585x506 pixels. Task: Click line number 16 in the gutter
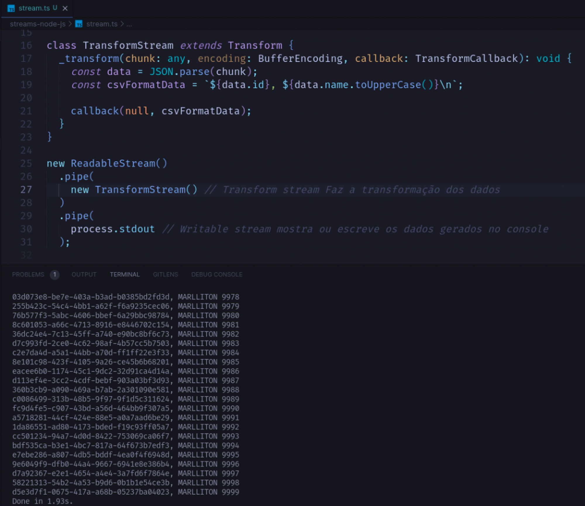[x=26, y=45]
